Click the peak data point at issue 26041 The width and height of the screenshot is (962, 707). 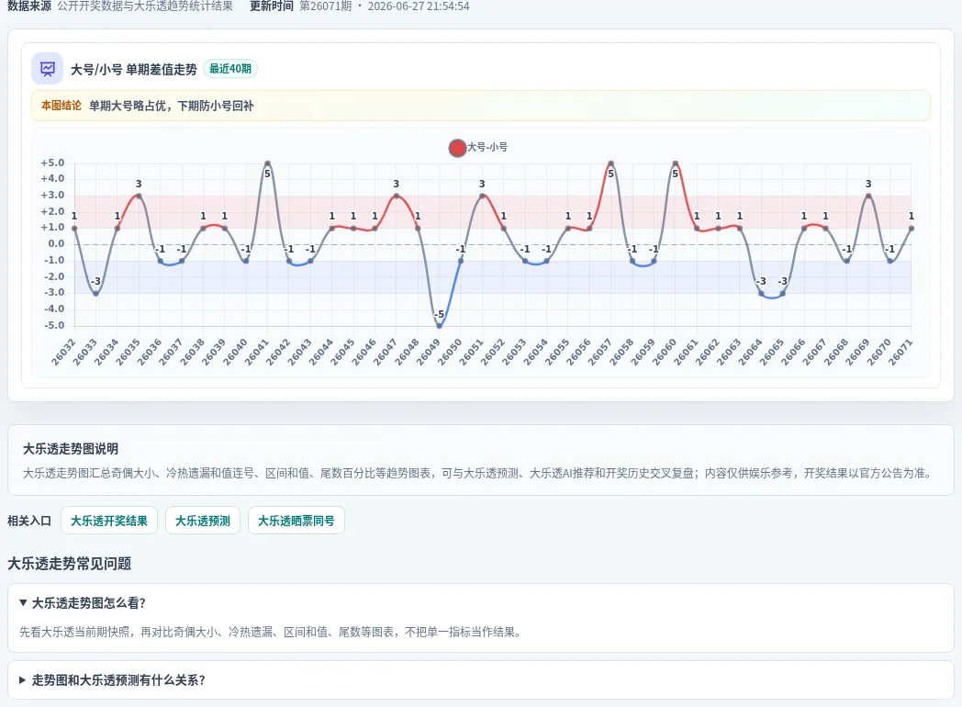(x=267, y=163)
